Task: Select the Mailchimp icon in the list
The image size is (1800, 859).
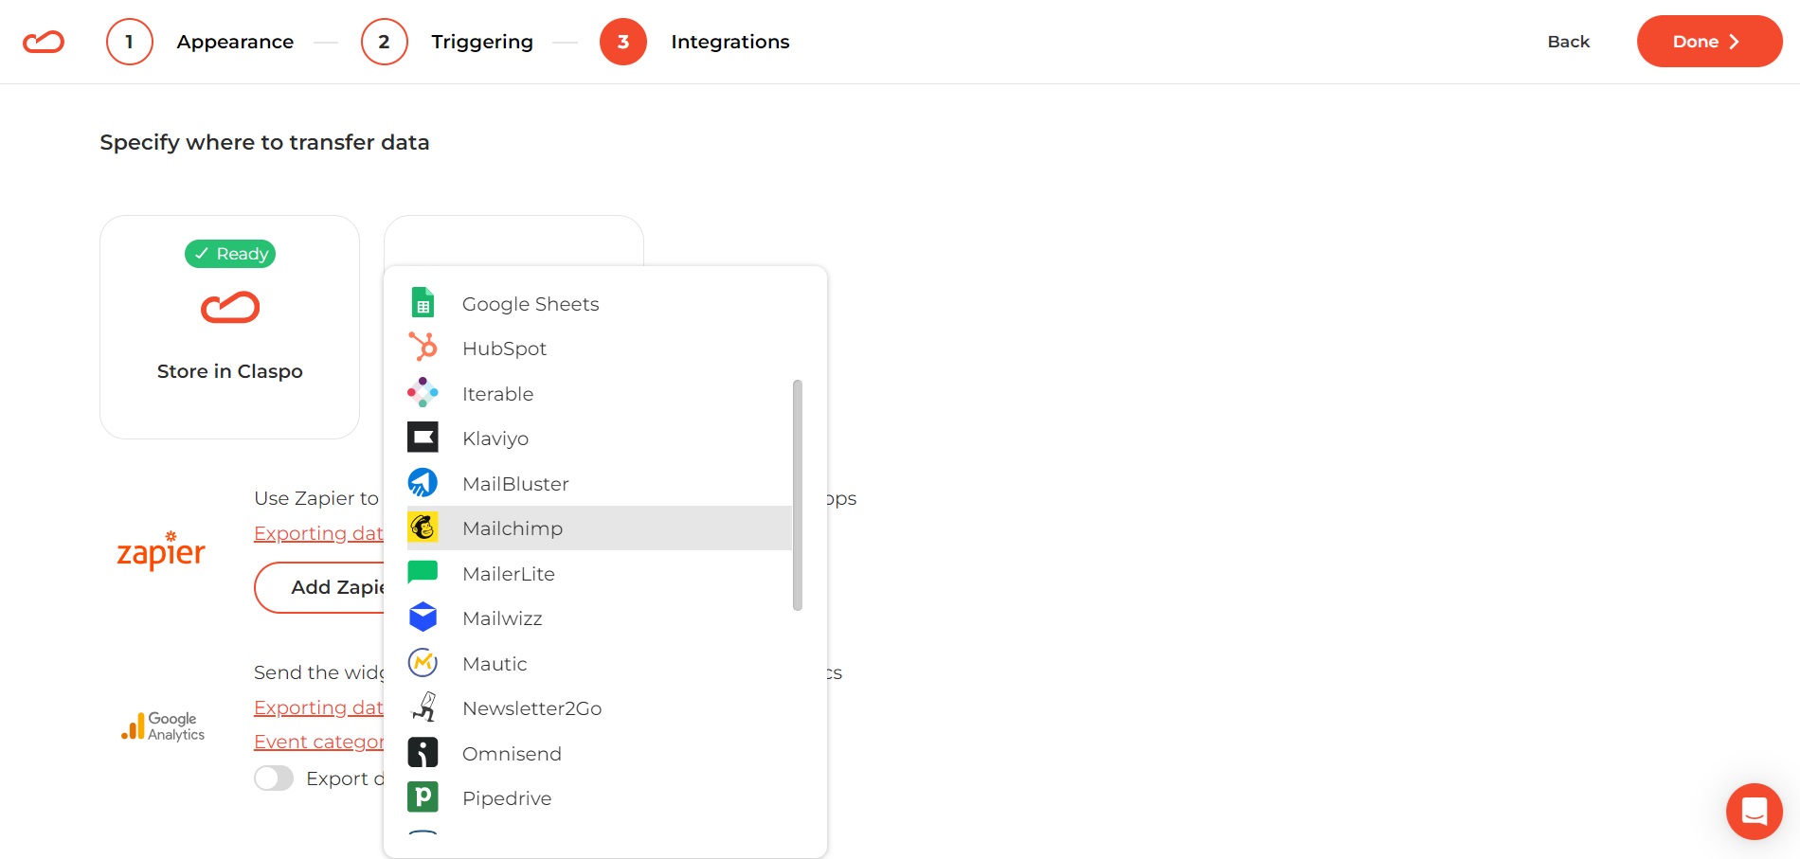Action: (423, 528)
